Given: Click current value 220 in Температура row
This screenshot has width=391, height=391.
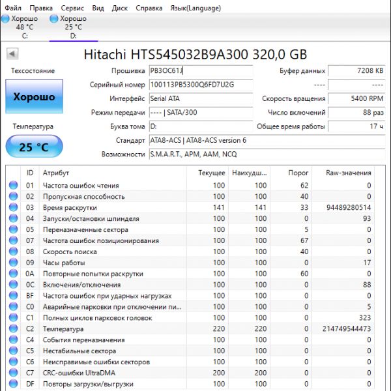Looking at the screenshot, I should (219, 328).
